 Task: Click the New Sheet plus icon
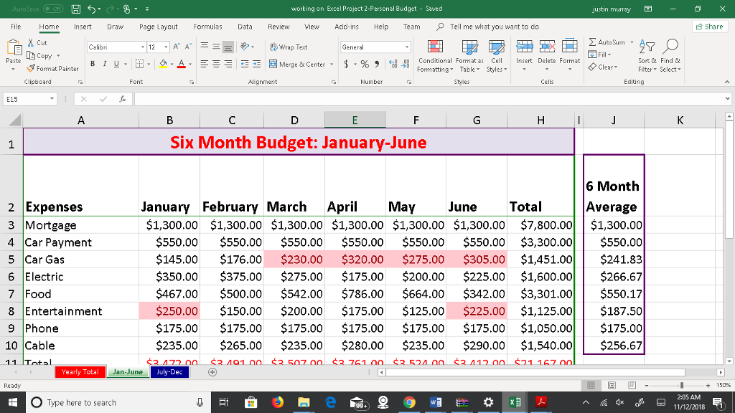coord(212,372)
